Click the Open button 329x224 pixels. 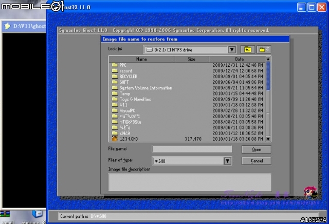[257, 150]
